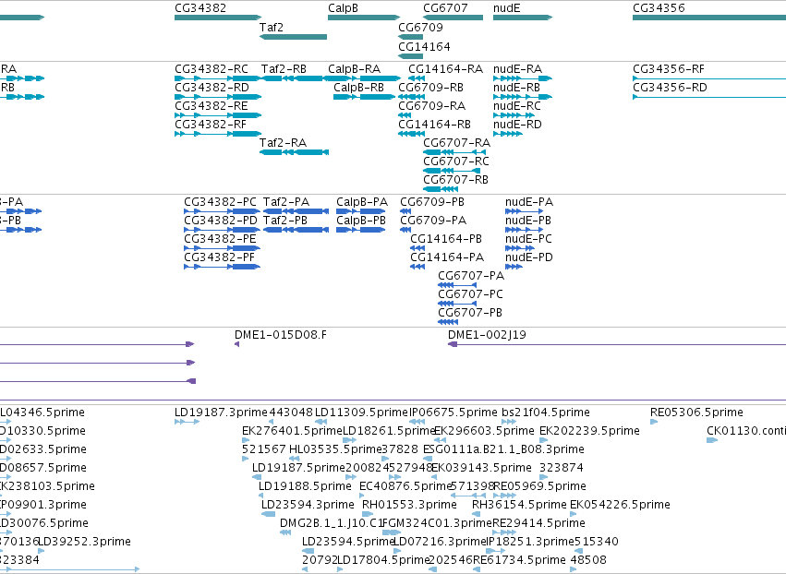Select the RE05306.5prime EST label
The width and height of the screenshot is (786, 574).
pos(696,413)
